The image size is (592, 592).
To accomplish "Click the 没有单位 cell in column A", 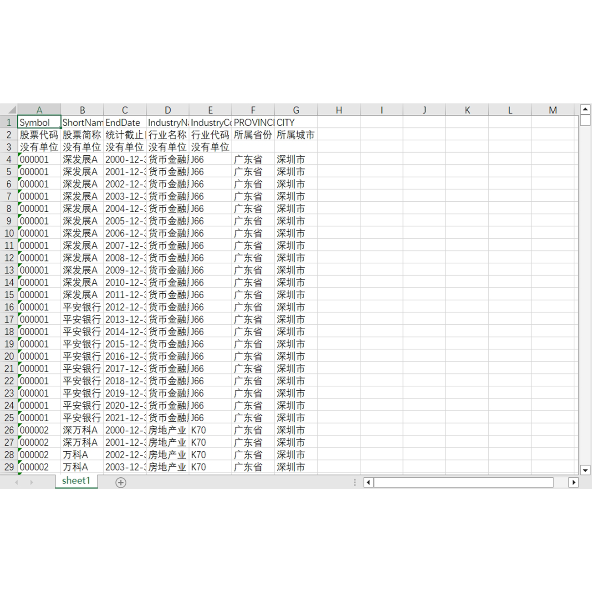I will pyautogui.click(x=39, y=147).
